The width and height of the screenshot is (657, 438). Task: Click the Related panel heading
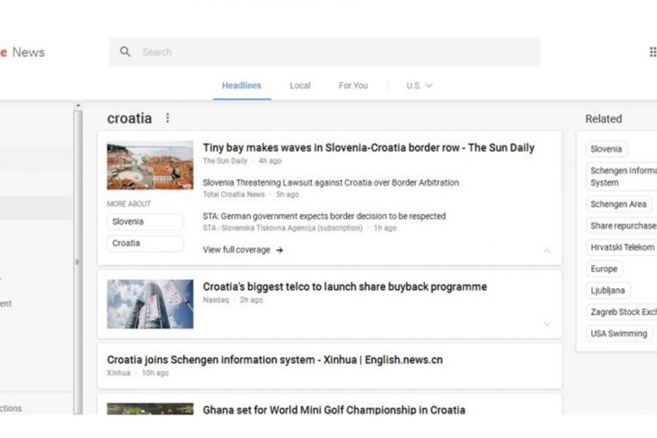(x=604, y=118)
